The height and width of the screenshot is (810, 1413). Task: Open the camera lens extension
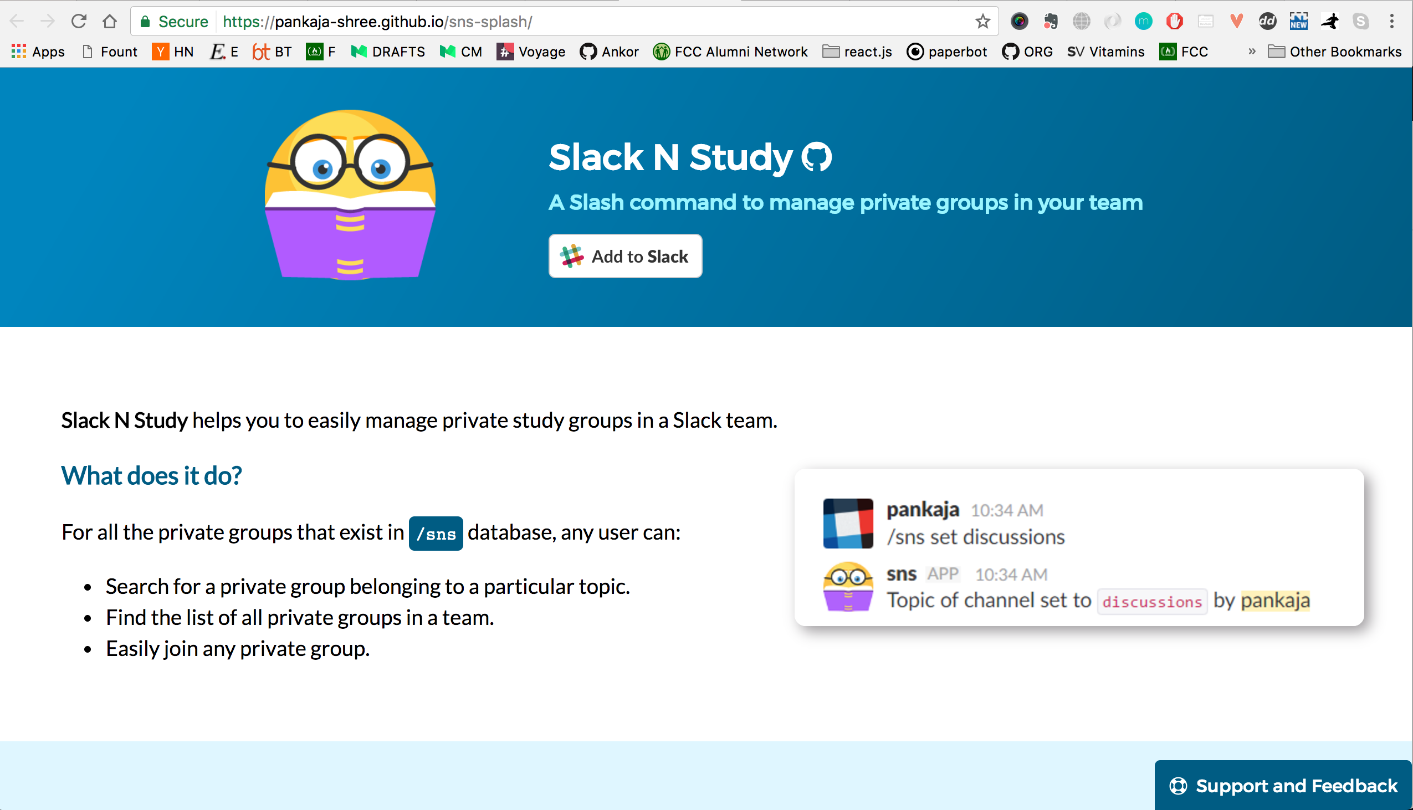click(x=1019, y=22)
